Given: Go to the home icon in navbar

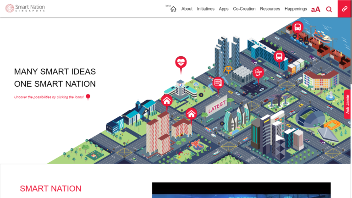Looking at the screenshot, I should click(173, 9).
